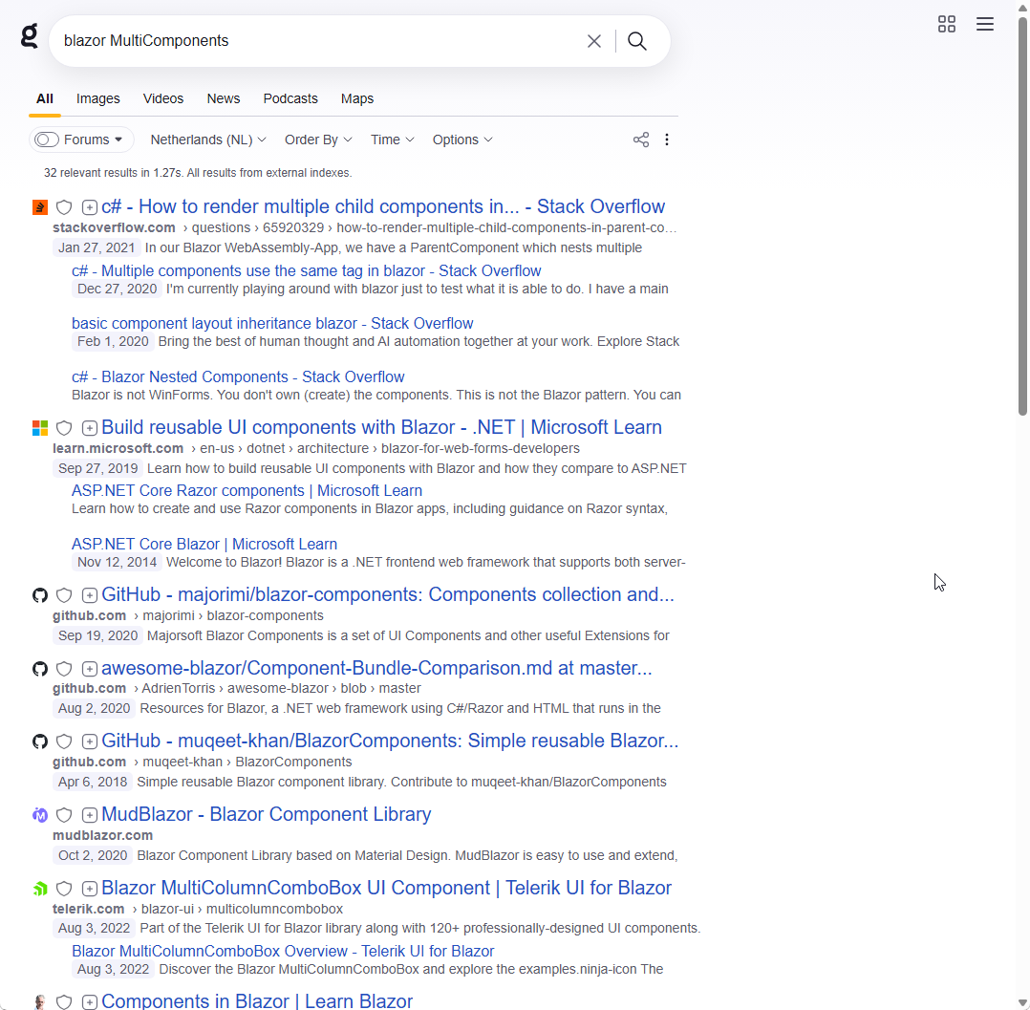1030x1010 pixels.
Task: Open 'Blazor MultiColumnComboBox Overview' link
Action: click(283, 951)
